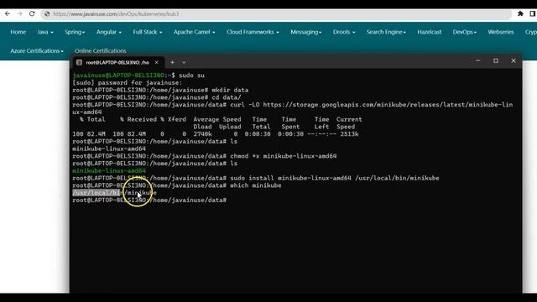This screenshot has width=537, height=302.
Task: Expand the Apache Camel dropdown menu
Action: 194,32
